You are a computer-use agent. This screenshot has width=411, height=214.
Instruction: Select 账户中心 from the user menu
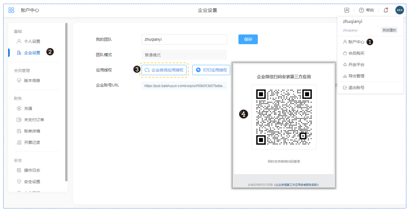click(x=356, y=42)
